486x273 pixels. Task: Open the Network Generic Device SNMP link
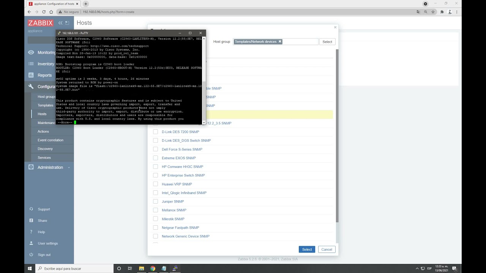click(186, 236)
